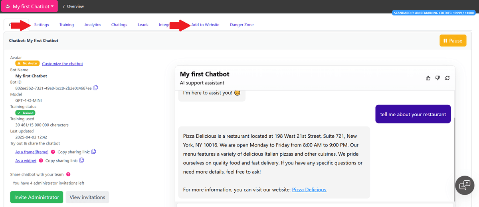
Task: Copy the iframe sharing link
Action: click(x=94, y=152)
